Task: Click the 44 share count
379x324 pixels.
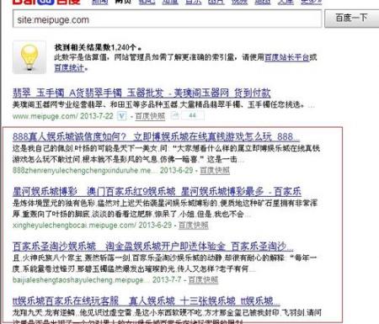Action: (x=192, y=115)
